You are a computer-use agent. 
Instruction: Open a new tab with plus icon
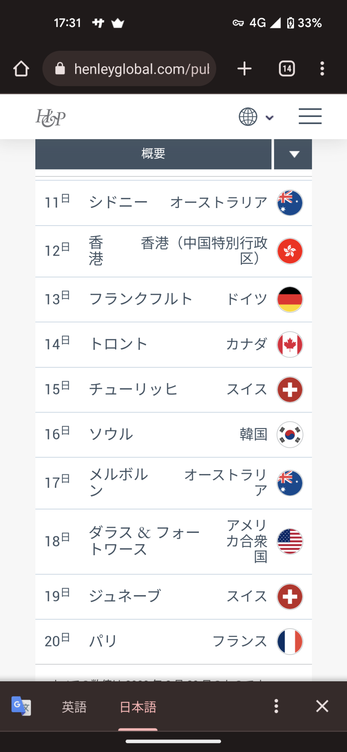click(244, 69)
